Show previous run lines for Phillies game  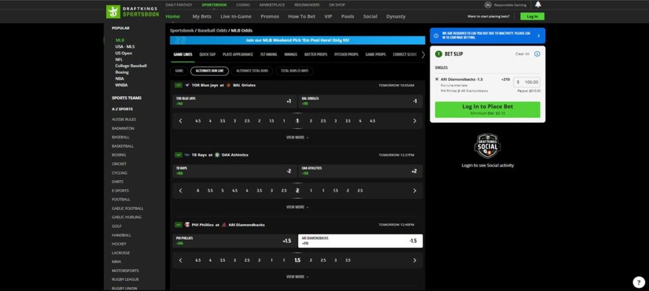pyautogui.click(x=181, y=261)
